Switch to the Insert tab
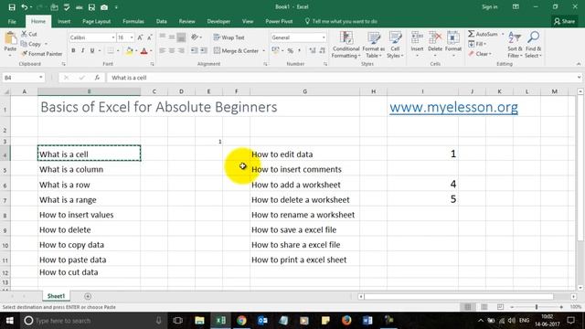Viewport: 585px width, 329px height. coord(64,22)
